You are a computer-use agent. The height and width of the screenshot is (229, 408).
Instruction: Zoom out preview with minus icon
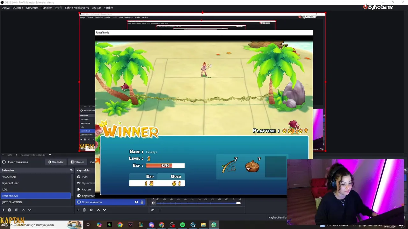(3, 155)
